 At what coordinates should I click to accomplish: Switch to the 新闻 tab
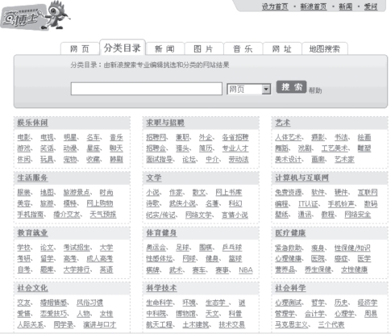point(164,48)
